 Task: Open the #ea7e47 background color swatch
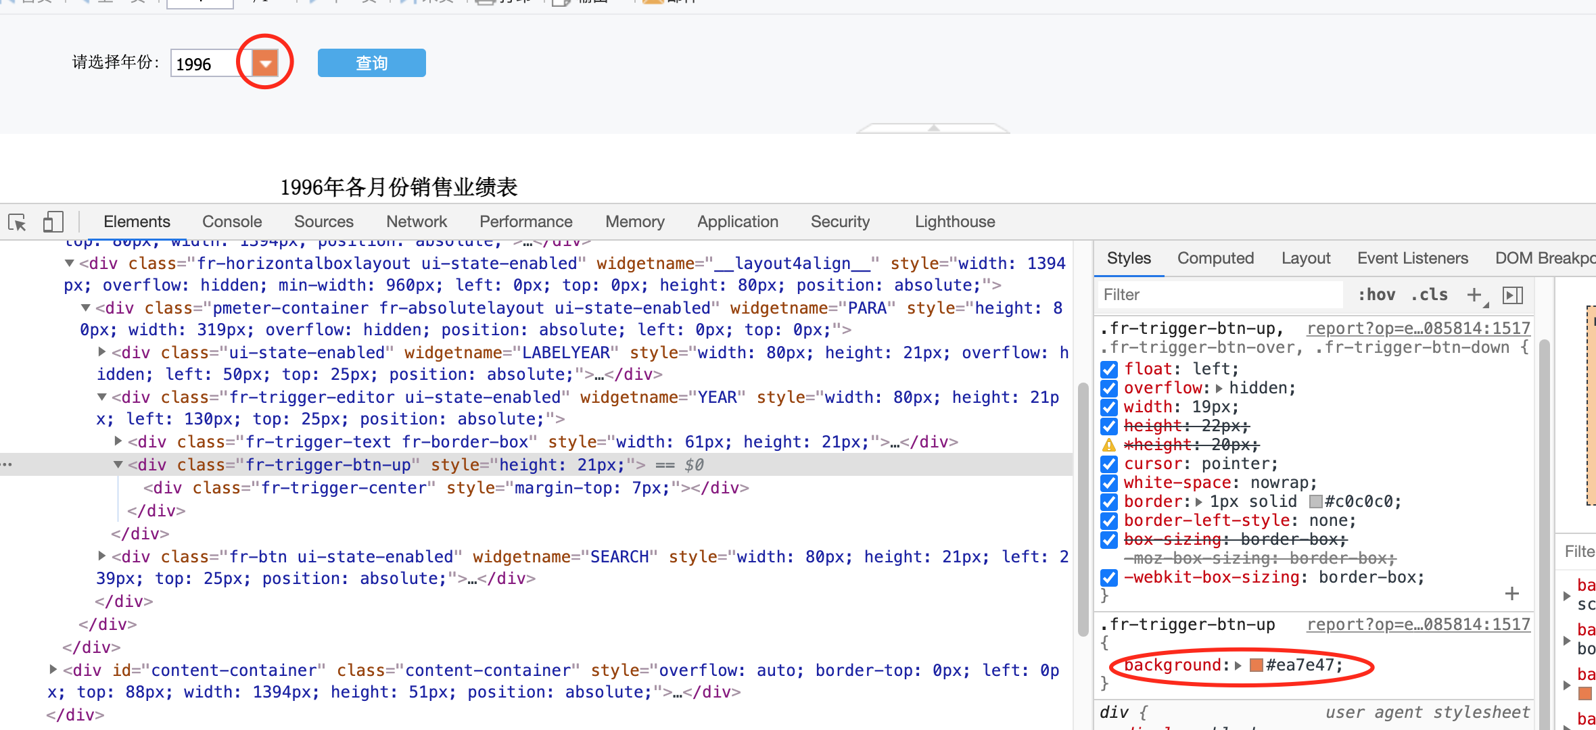[1257, 665]
